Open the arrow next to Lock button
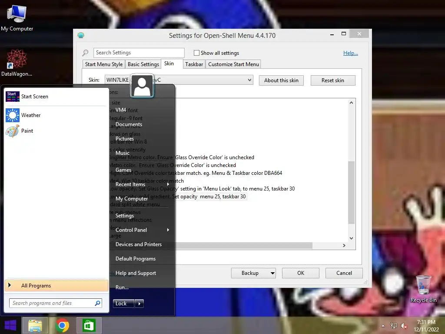This screenshot has height=334, width=445. [x=139, y=304]
